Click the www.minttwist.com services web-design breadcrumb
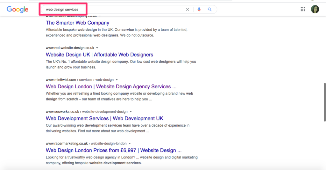Screen dimensions: 326x170 80,80
